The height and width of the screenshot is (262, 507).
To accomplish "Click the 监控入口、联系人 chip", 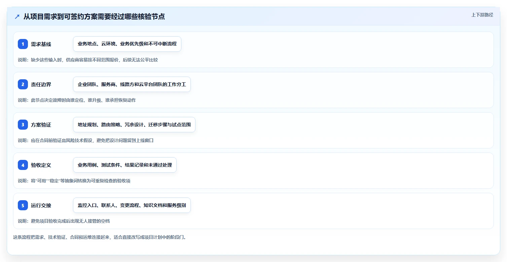I will click(x=132, y=205).
